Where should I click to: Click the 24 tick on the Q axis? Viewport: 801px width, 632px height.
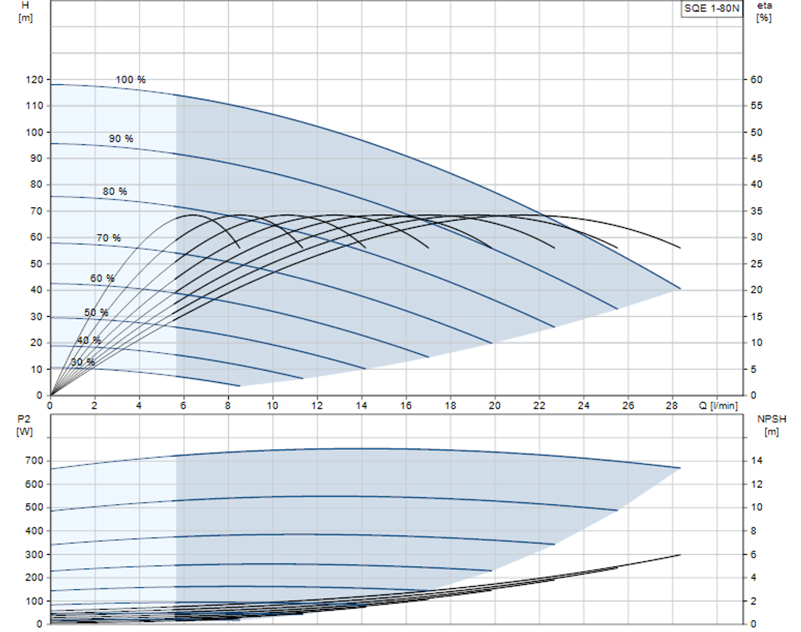583,405
